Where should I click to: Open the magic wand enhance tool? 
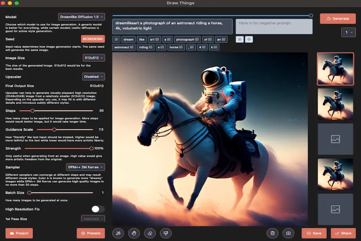pyautogui.click(x=118, y=233)
